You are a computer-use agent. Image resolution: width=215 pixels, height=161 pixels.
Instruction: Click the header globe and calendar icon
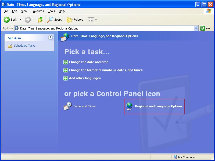[x=65, y=37]
